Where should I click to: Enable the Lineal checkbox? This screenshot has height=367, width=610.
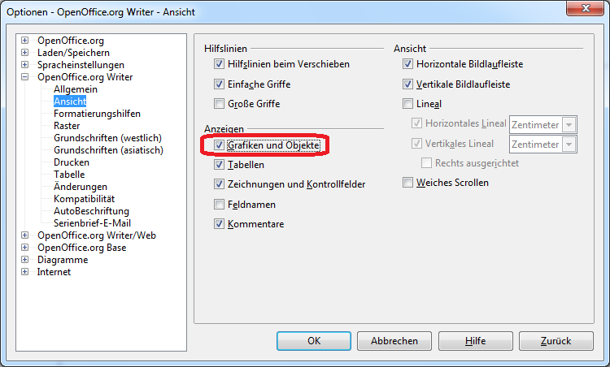(408, 104)
